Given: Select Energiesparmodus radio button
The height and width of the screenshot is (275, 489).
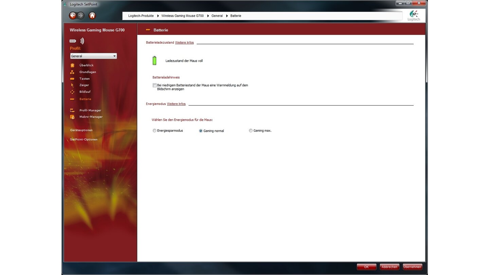Looking at the screenshot, I should point(155,130).
